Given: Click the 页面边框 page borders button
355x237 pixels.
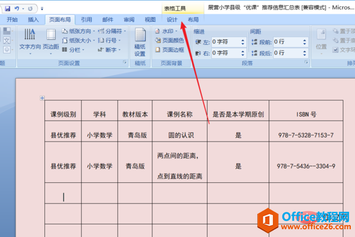Looking at the screenshot, I should click(170, 50).
